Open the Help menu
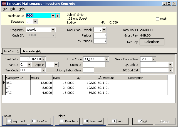This screenshot has height=127, width=178. coord(22,9)
